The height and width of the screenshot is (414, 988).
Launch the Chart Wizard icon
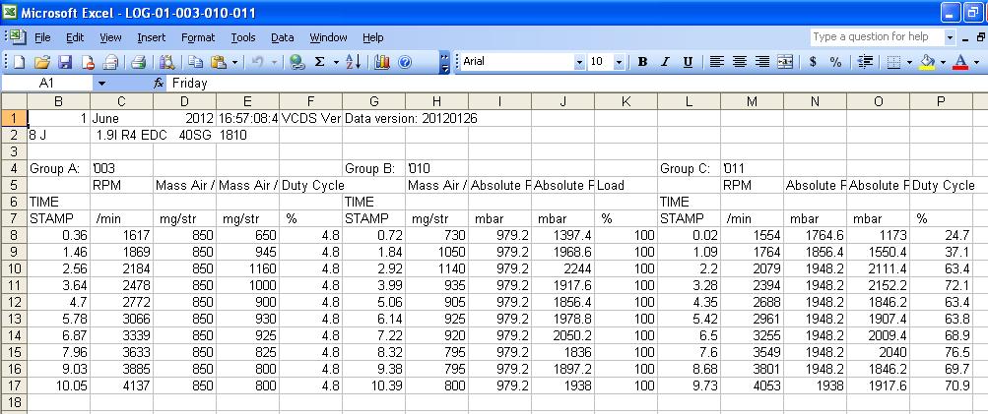[380, 62]
